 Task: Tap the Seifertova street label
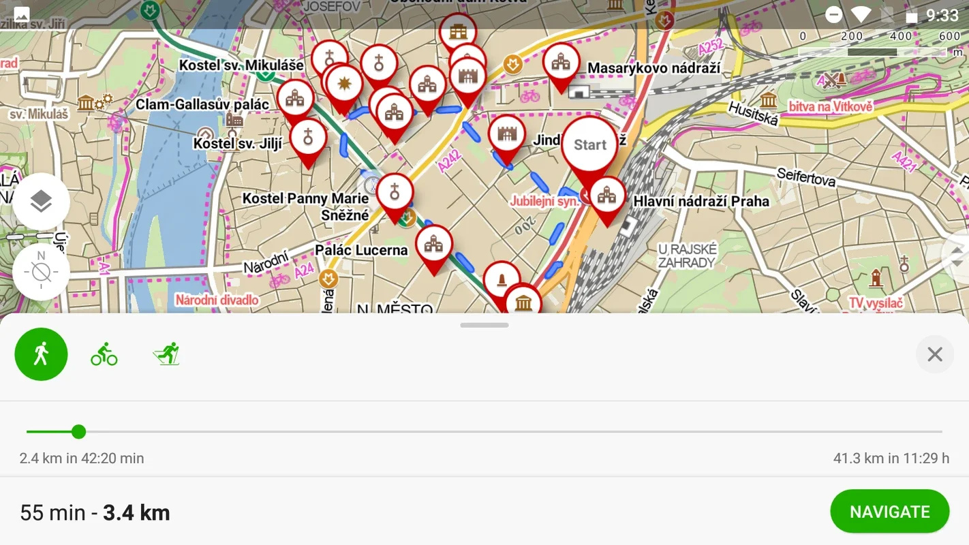point(806,177)
